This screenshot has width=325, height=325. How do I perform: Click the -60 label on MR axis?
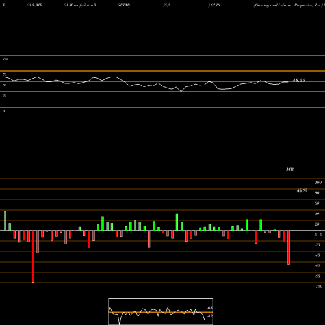coord(317,266)
